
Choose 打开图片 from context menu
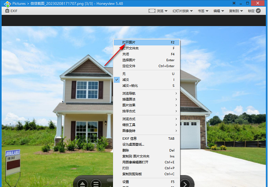129,42
